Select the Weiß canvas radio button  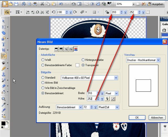tap(43, 60)
